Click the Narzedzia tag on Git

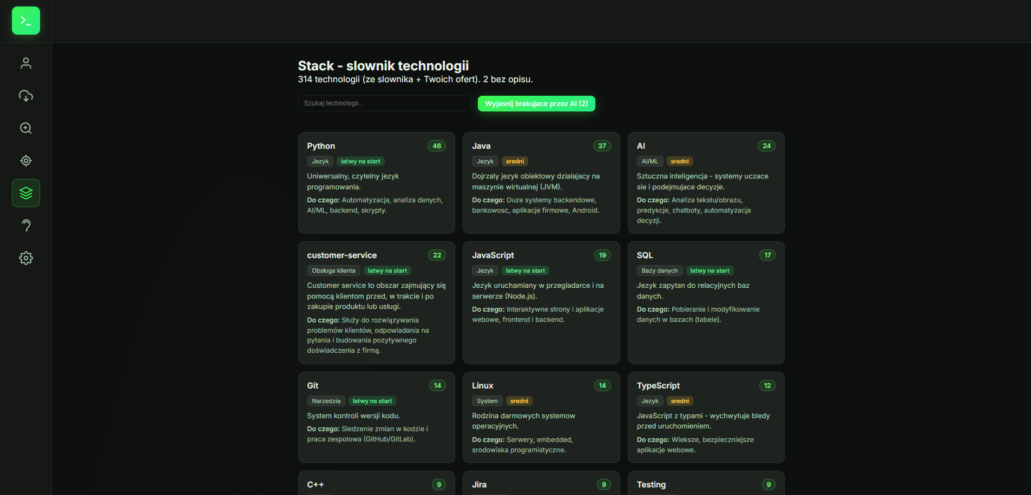pyautogui.click(x=326, y=401)
